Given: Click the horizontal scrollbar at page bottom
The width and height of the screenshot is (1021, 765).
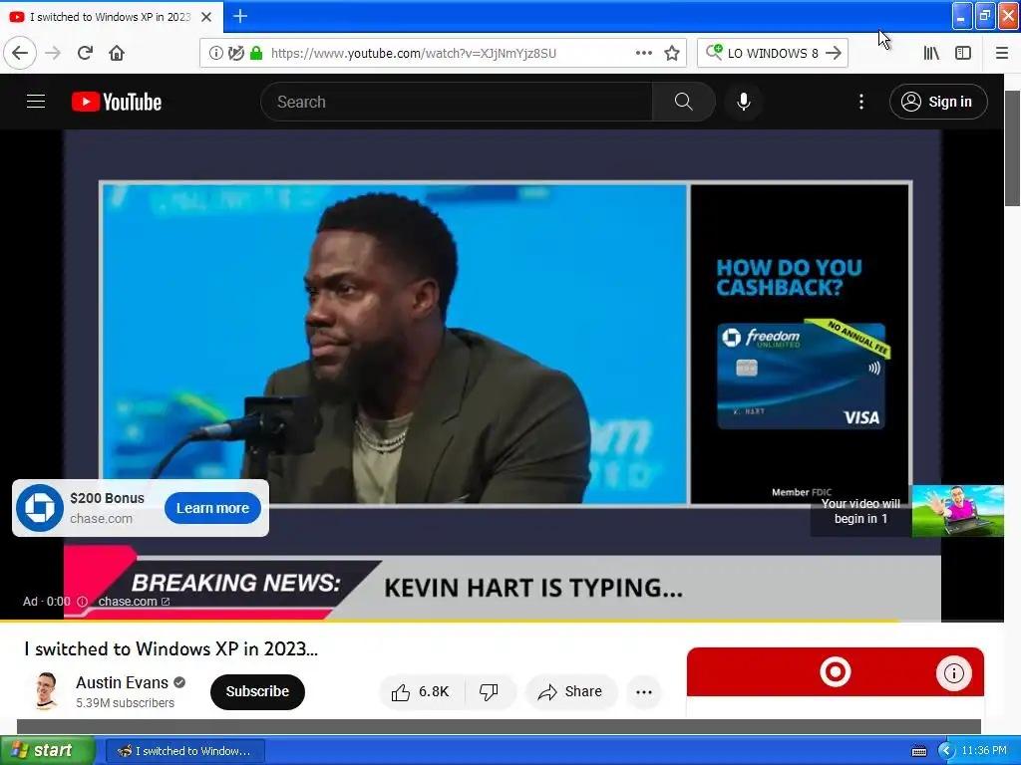Looking at the screenshot, I should point(499,726).
